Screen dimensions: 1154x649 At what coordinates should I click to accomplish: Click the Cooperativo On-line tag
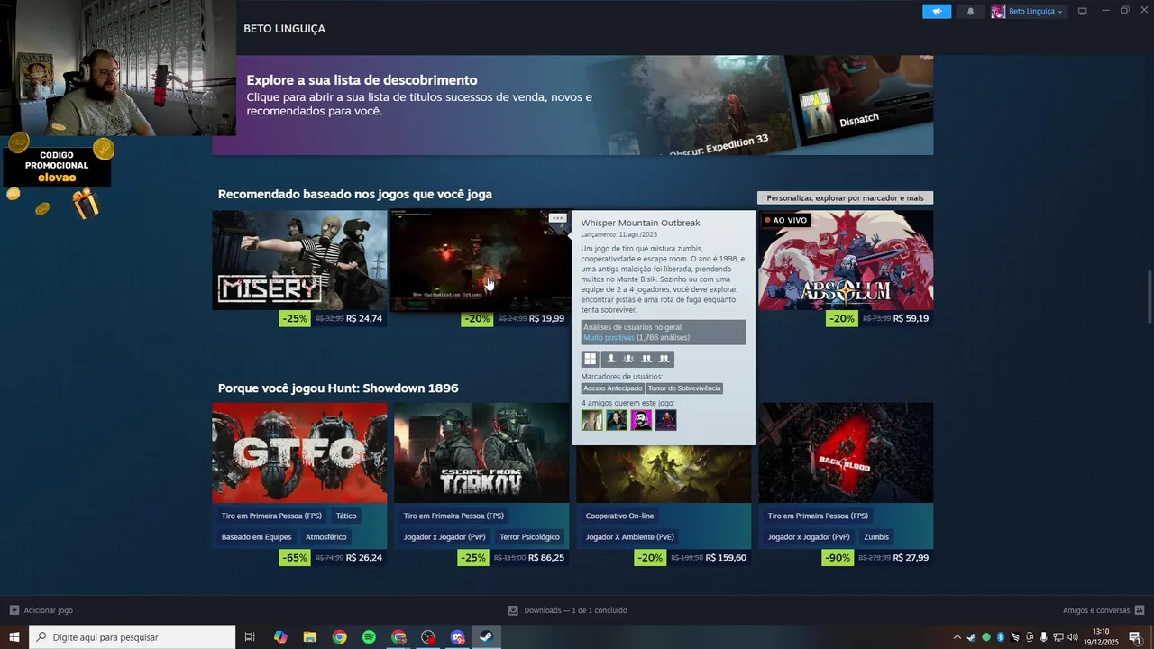coord(619,516)
